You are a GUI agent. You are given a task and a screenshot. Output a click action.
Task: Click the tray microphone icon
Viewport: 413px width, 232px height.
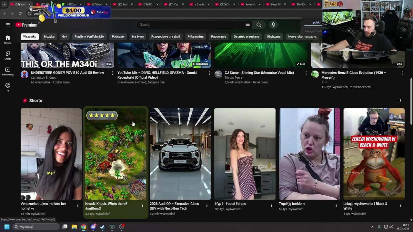tap(379, 227)
